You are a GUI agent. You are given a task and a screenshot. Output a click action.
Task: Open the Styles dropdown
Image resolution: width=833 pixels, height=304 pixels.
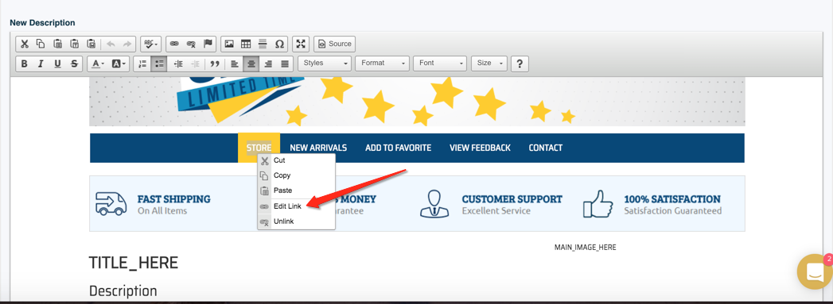(x=325, y=63)
